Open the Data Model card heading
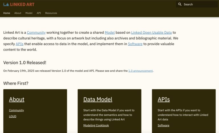 [x=98, y=100]
